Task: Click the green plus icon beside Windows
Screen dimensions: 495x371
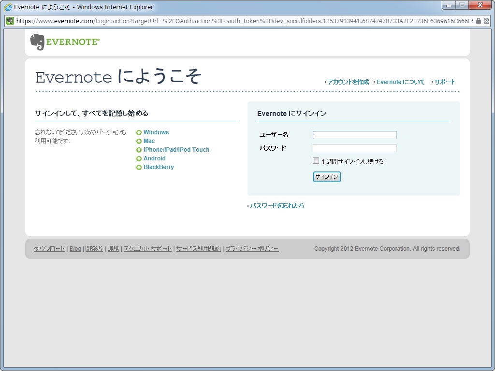Action: [139, 132]
